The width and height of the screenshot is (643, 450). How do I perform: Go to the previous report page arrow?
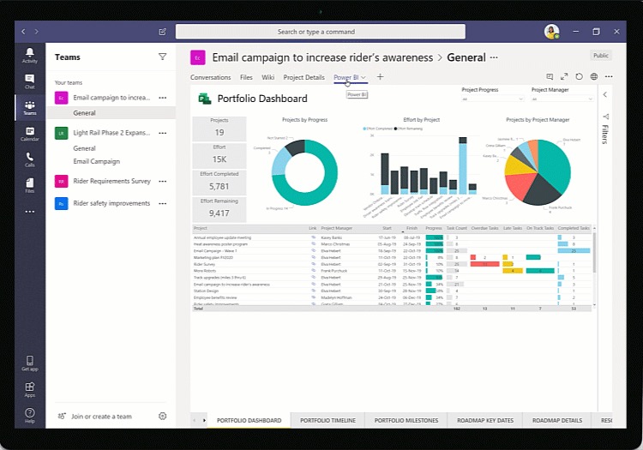pyautogui.click(x=195, y=420)
